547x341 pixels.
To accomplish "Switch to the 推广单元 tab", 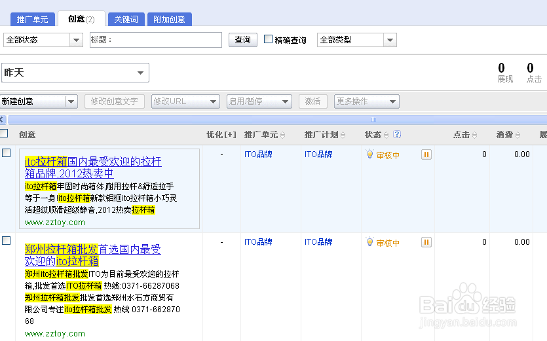I will coord(33,19).
